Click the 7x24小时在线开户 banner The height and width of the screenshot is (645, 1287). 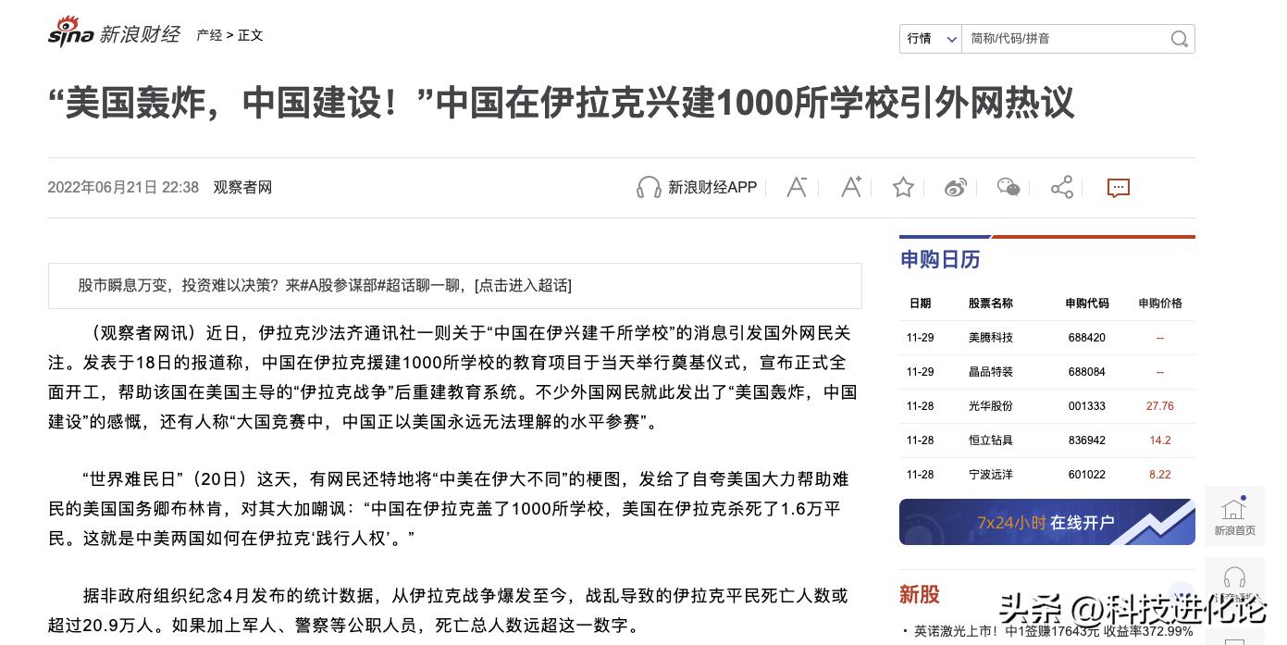[1046, 521]
